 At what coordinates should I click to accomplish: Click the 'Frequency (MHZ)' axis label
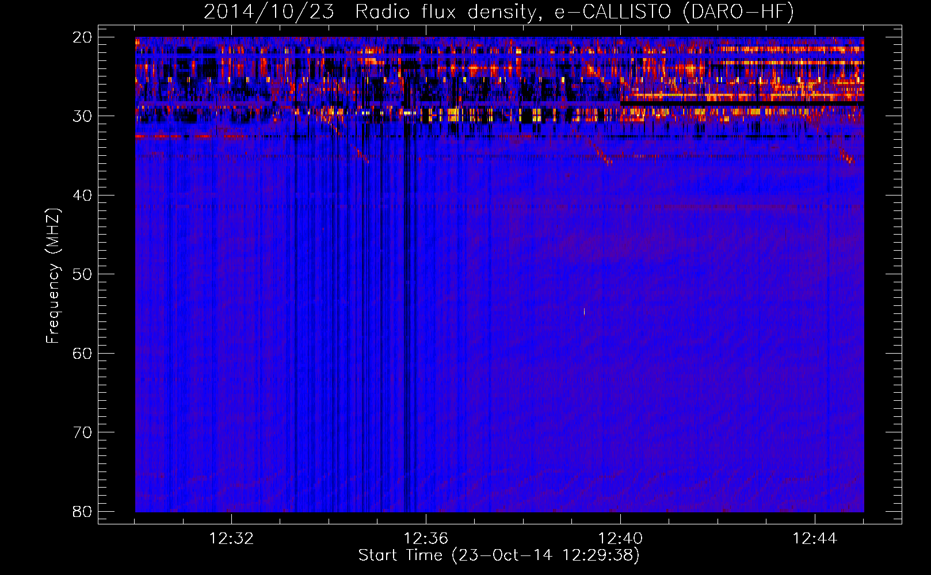tap(53, 276)
